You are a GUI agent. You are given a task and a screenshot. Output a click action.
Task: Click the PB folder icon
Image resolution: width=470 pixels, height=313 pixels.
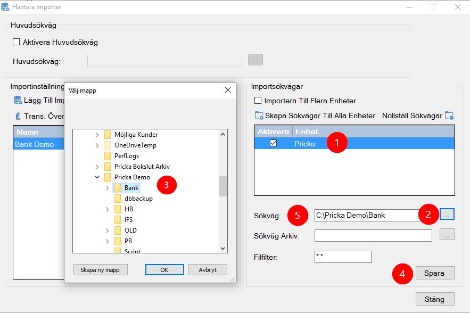118,241
